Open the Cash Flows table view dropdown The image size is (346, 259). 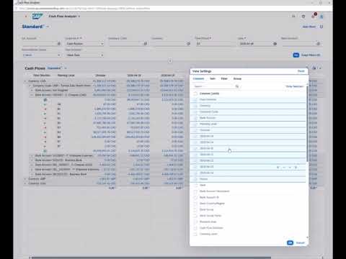pos(66,68)
